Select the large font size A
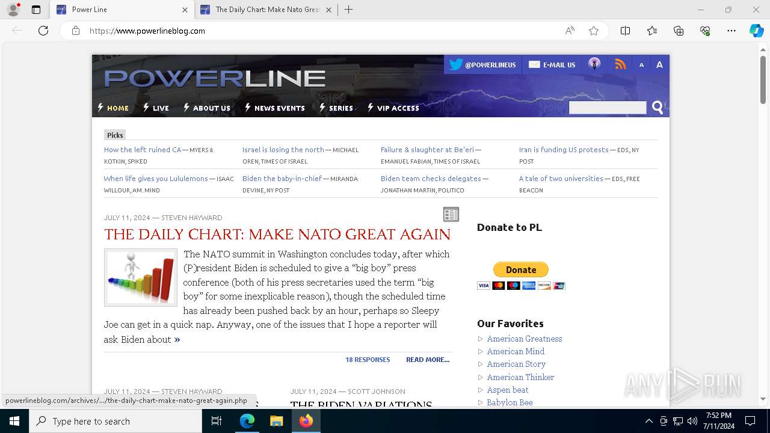770x433 pixels. (659, 65)
